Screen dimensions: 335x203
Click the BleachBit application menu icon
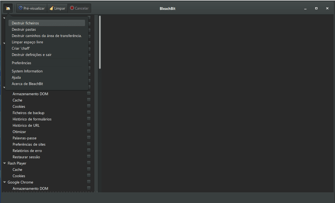click(8, 8)
